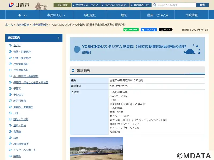This screenshot has height=160, width=214.
Task: Click bullet icon beside 公園
Action: pos(10,113)
